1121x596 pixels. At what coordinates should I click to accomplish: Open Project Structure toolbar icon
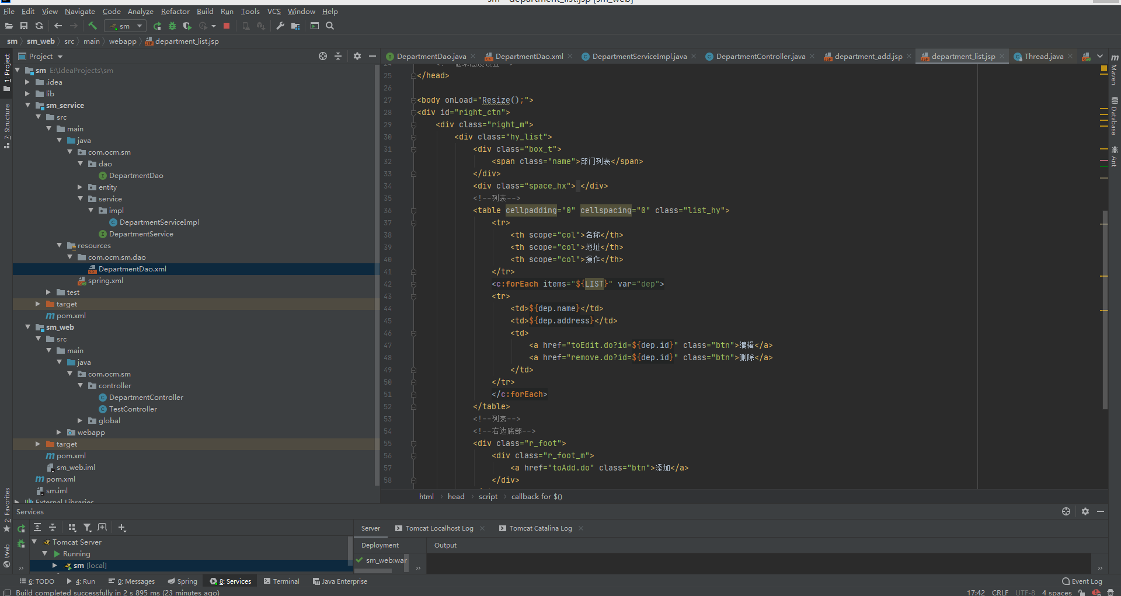pos(295,26)
